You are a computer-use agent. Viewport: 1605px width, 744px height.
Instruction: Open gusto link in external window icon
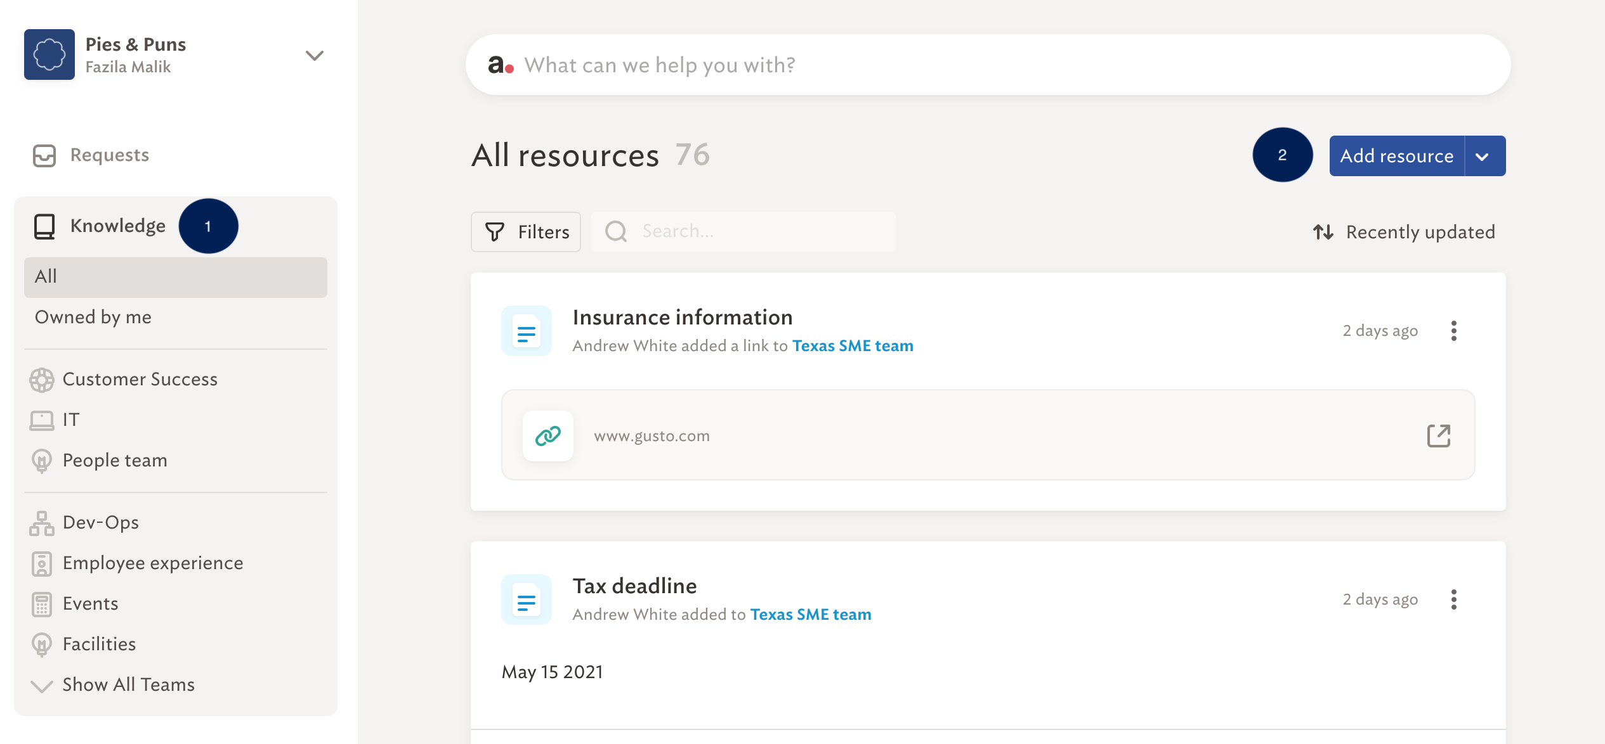tap(1439, 436)
